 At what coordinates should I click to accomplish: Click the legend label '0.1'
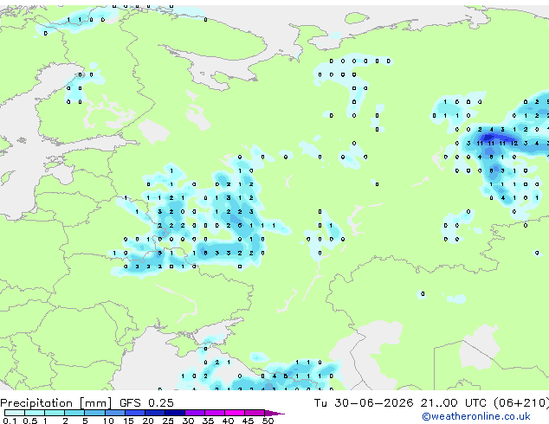point(10,421)
